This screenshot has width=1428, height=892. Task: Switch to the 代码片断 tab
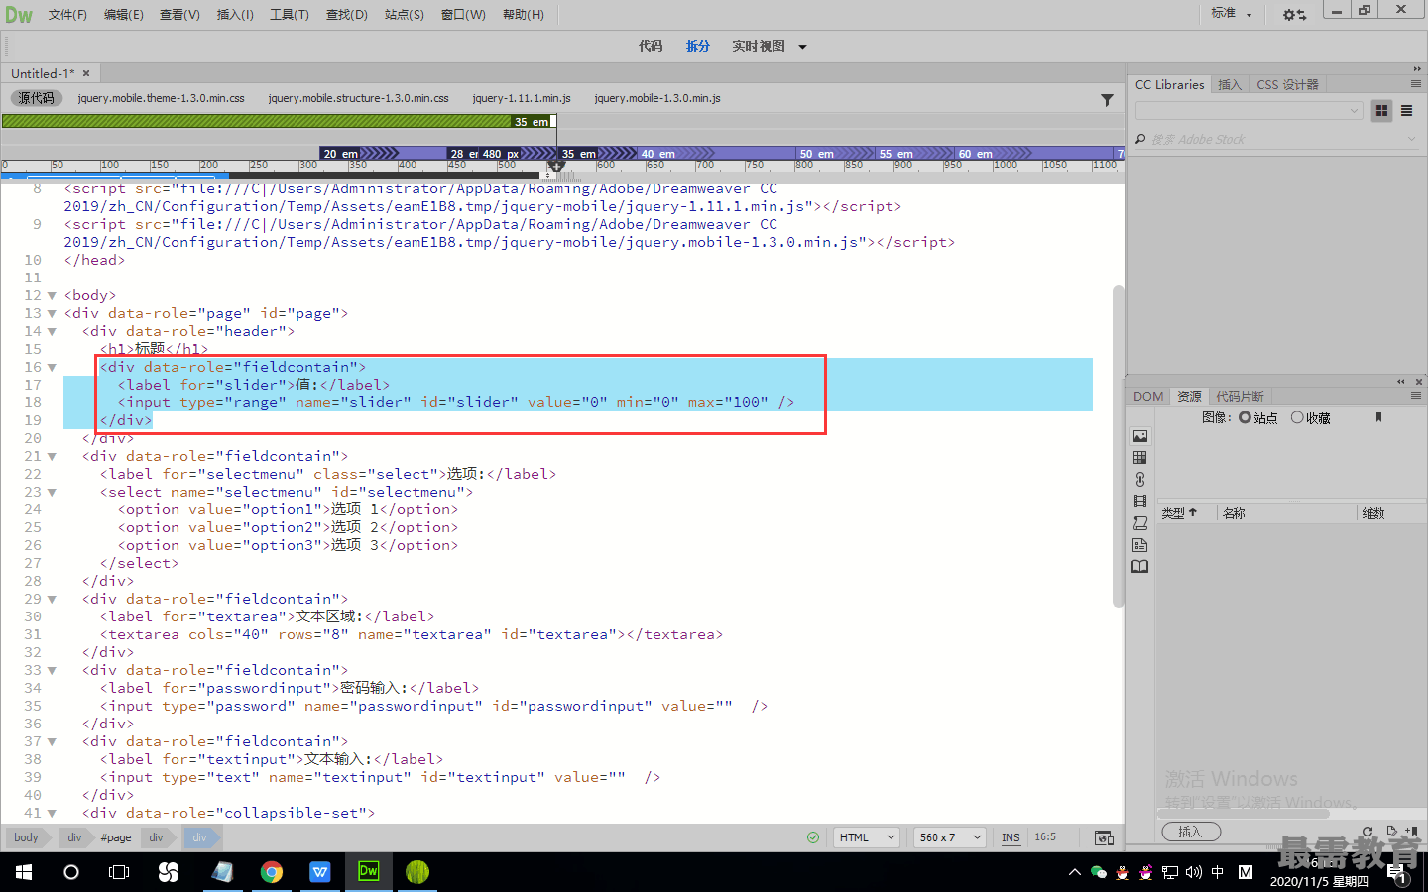pos(1240,396)
